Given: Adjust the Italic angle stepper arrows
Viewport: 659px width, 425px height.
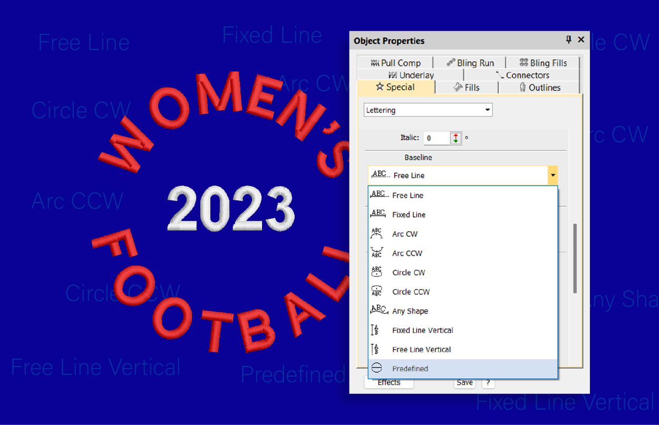Looking at the screenshot, I should (456, 138).
